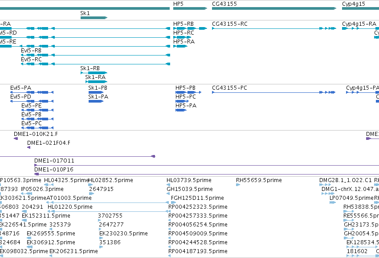The width and height of the screenshot is (379, 258).
Task: Select the CG43155 gene feature
Action: pos(274,8)
